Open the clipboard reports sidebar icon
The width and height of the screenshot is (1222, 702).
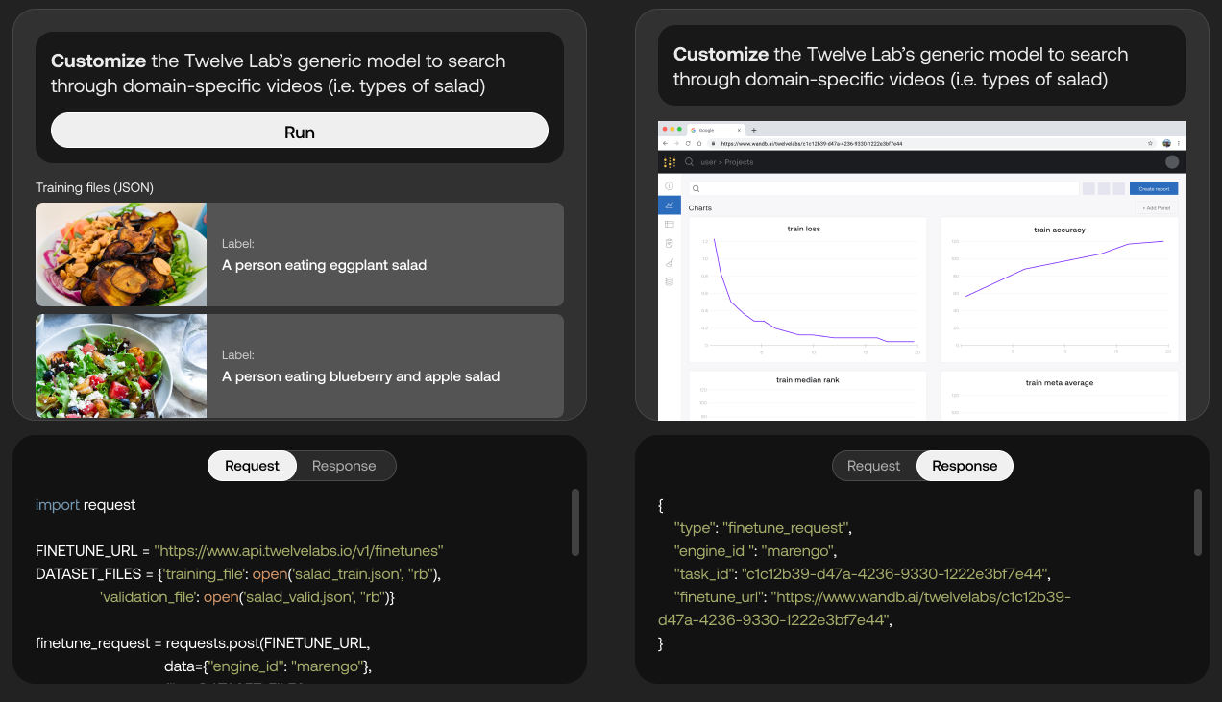[670, 243]
